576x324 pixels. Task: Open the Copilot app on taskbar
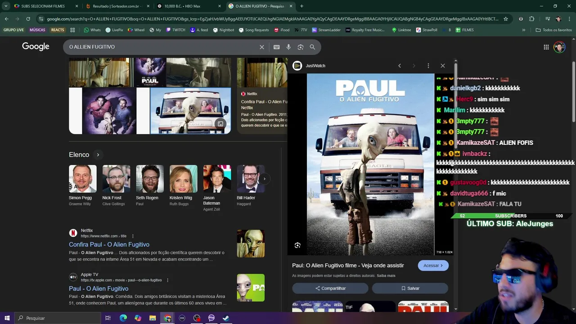138,318
